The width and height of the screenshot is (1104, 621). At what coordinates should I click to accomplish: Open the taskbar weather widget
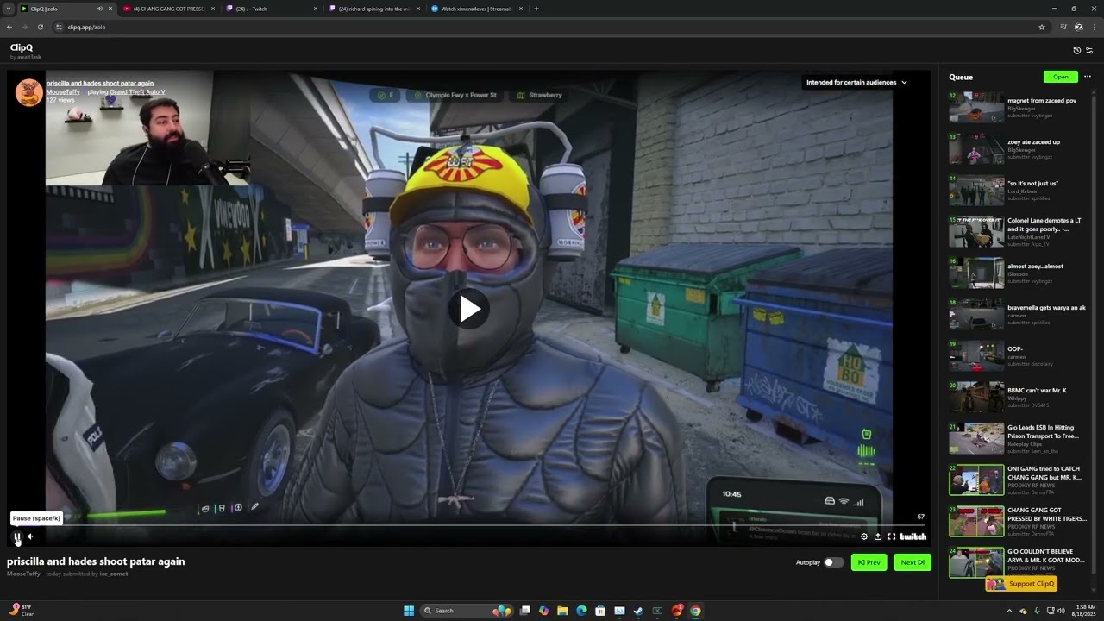point(21,611)
